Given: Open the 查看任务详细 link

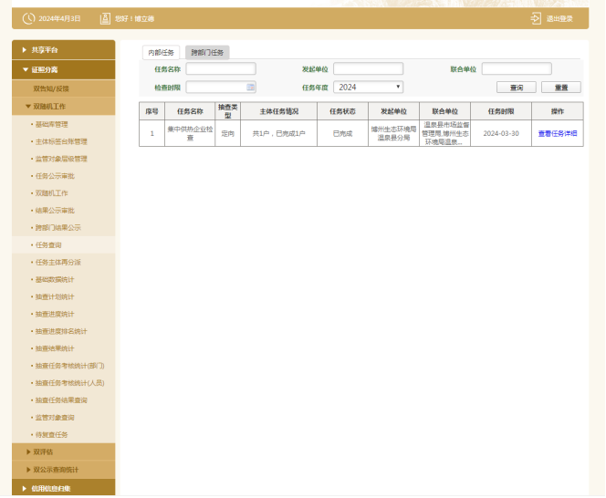Looking at the screenshot, I should coord(557,133).
